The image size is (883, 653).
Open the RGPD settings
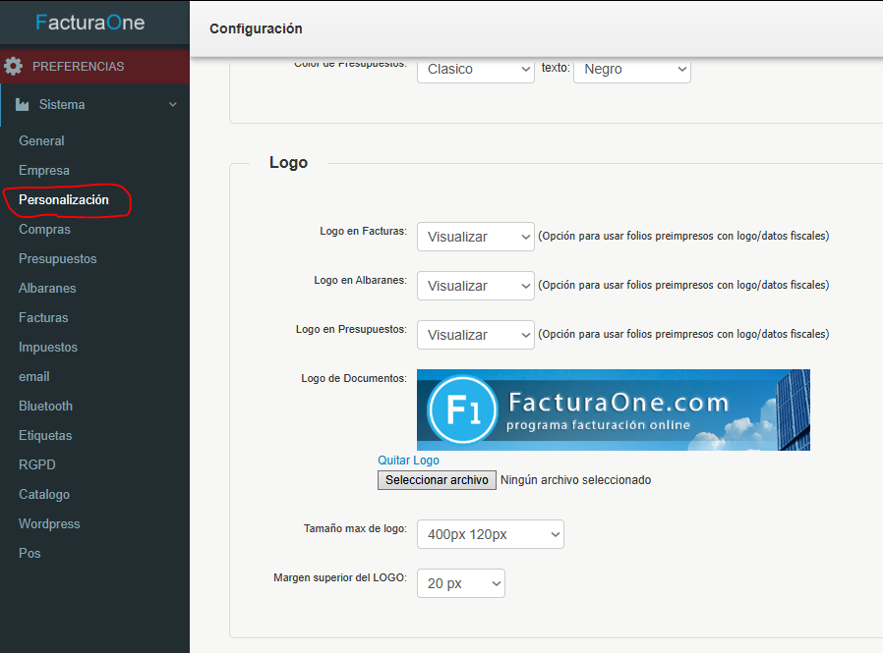click(37, 465)
